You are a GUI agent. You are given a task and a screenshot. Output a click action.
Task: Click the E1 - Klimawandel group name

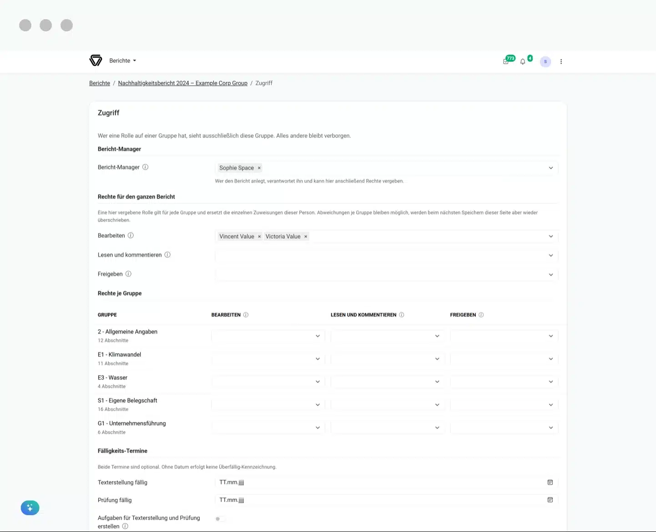click(119, 355)
